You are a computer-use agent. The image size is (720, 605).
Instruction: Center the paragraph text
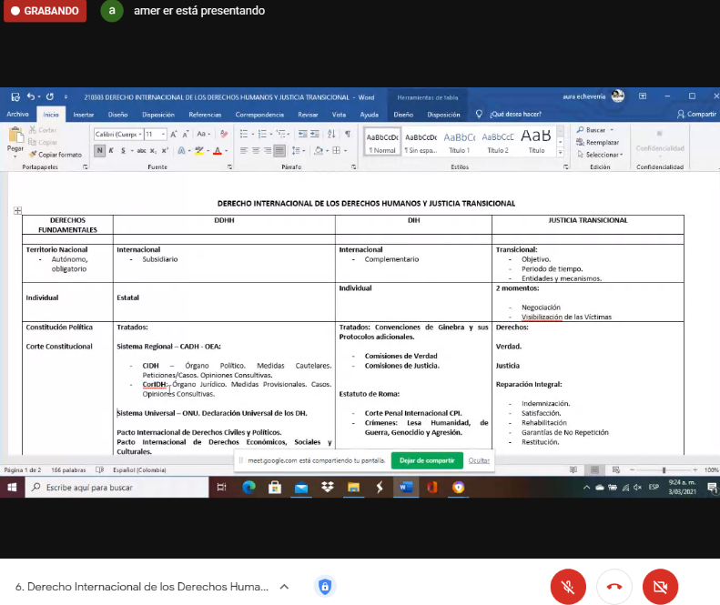click(256, 150)
